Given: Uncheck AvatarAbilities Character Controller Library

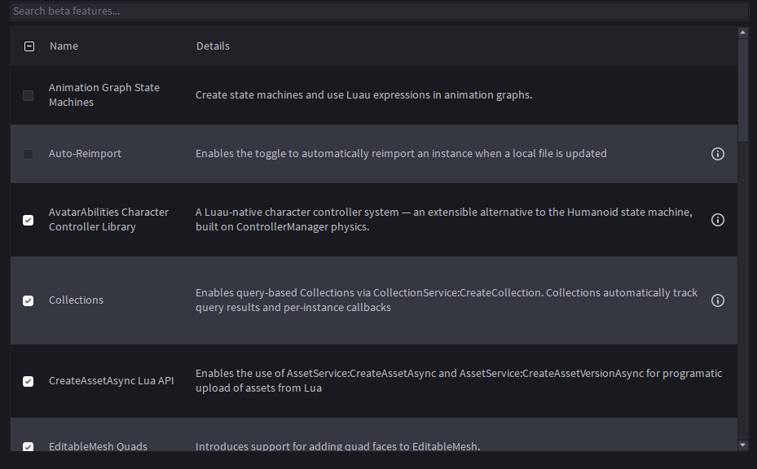Looking at the screenshot, I should 28,220.
